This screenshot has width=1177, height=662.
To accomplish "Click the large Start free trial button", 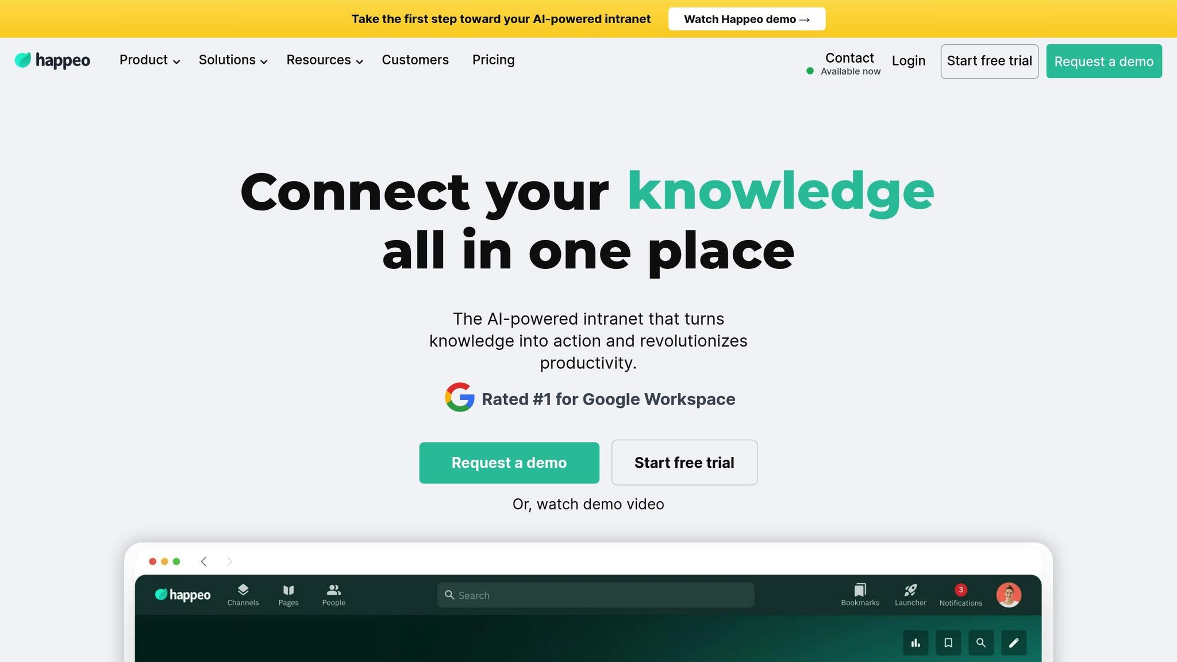I will click(x=684, y=463).
